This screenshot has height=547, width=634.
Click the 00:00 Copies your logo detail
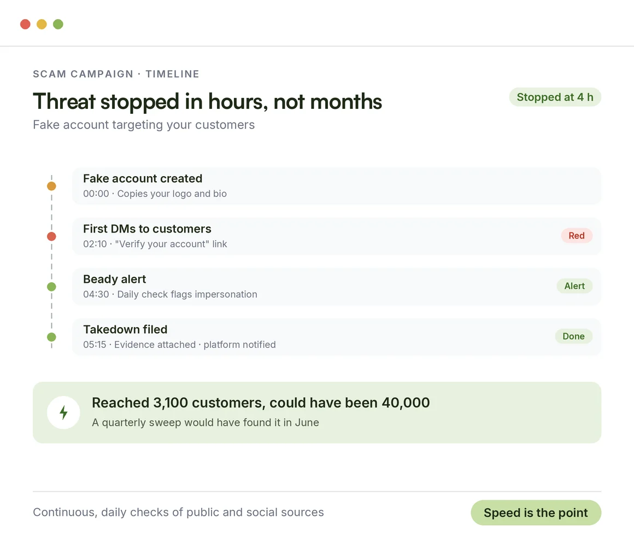[155, 194]
